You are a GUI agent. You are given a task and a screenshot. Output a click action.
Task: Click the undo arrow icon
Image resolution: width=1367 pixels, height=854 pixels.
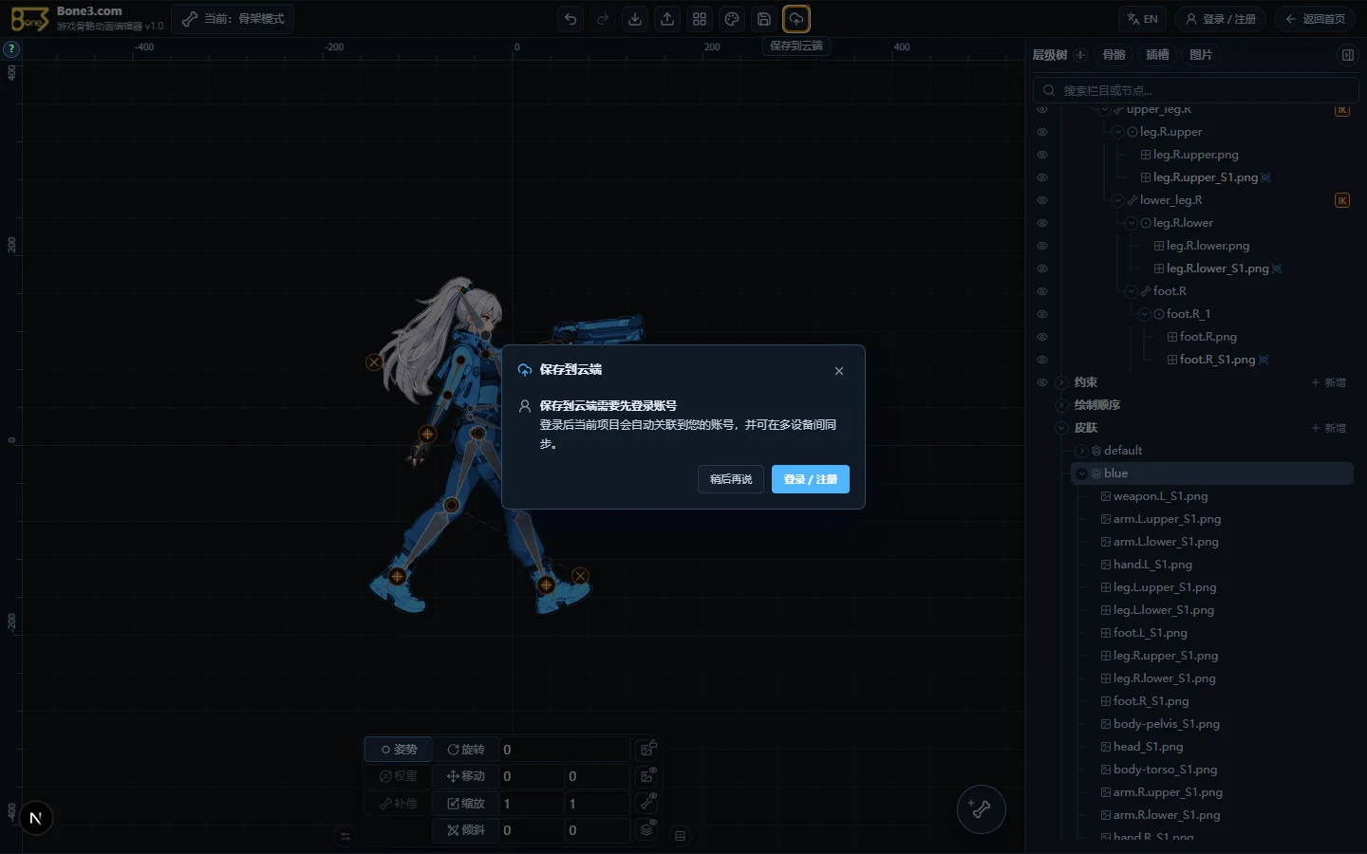pos(571,19)
